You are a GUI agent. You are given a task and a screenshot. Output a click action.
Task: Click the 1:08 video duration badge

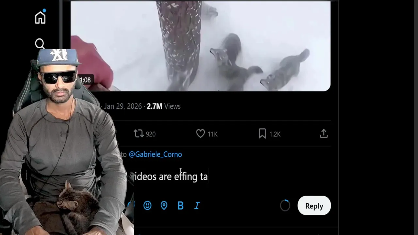coord(85,80)
